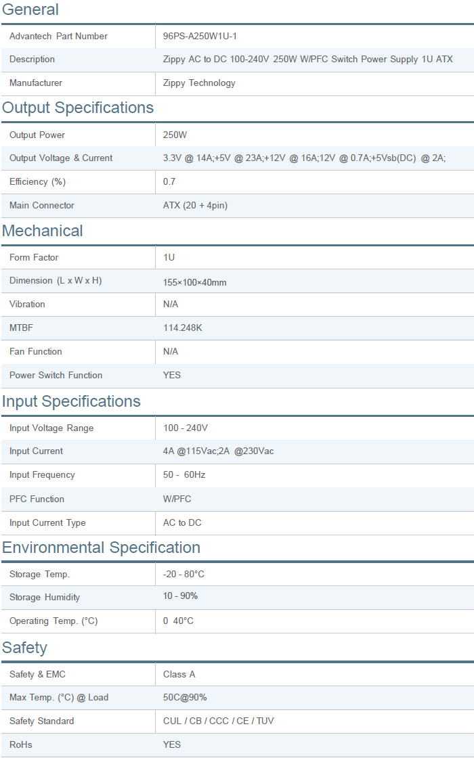Click the Input Specifications heading
474x760 pixels.
[71, 401]
